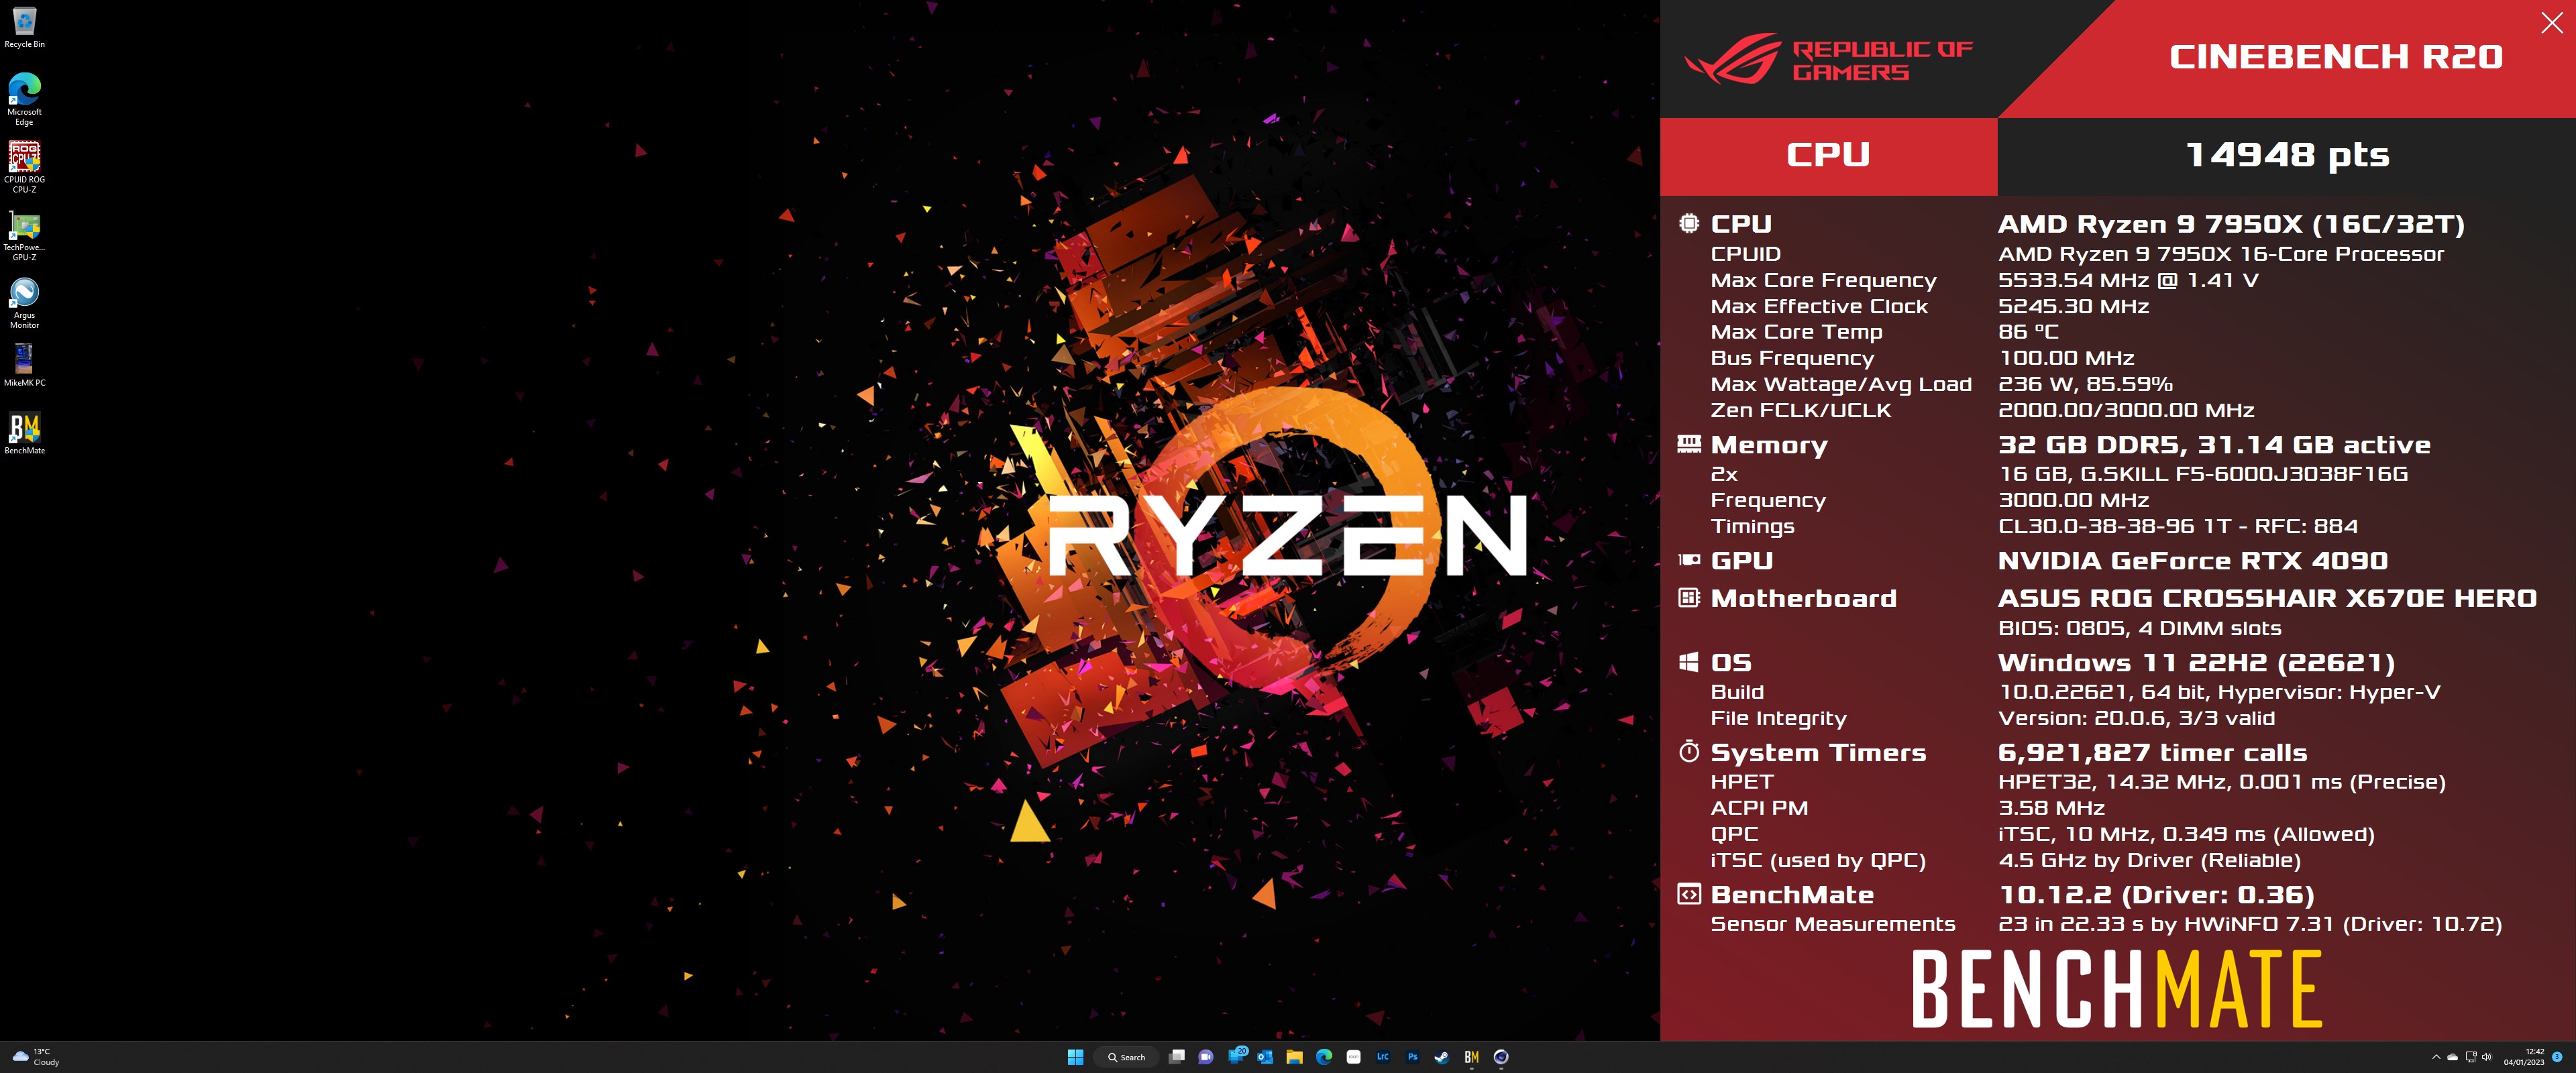Click Version: 20.0.6, 3/3 valid

pyautogui.click(x=2136, y=718)
